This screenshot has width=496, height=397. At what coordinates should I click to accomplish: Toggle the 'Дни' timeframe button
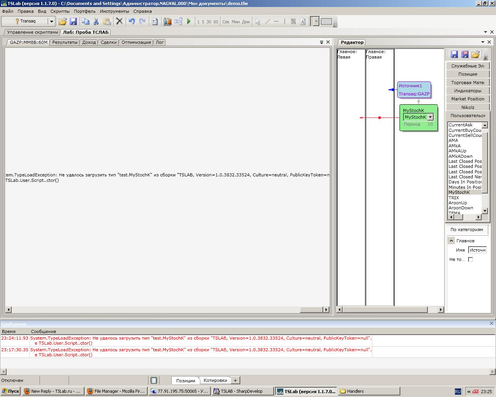(246, 22)
